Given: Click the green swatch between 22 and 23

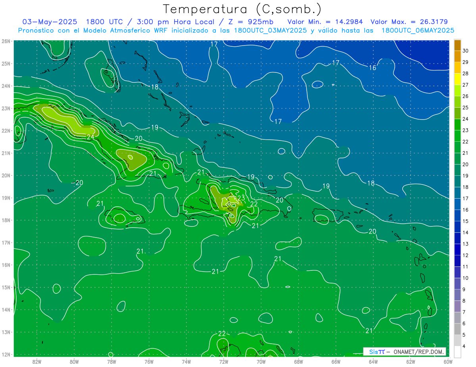Looking at the screenshot, I should pyautogui.click(x=457, y=136).
